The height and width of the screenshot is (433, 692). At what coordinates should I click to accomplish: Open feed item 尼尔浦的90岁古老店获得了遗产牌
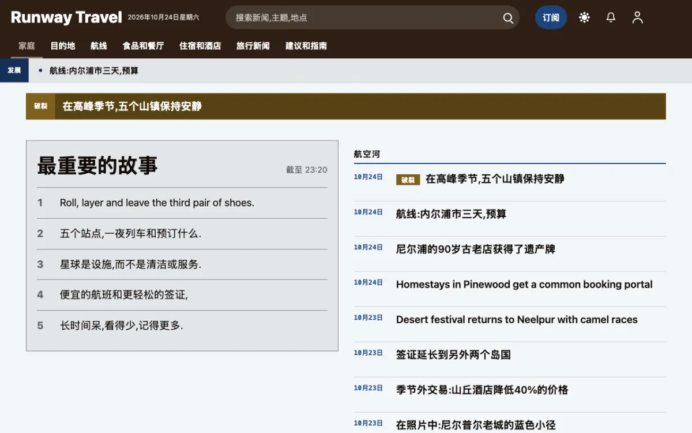coord(476,249)
